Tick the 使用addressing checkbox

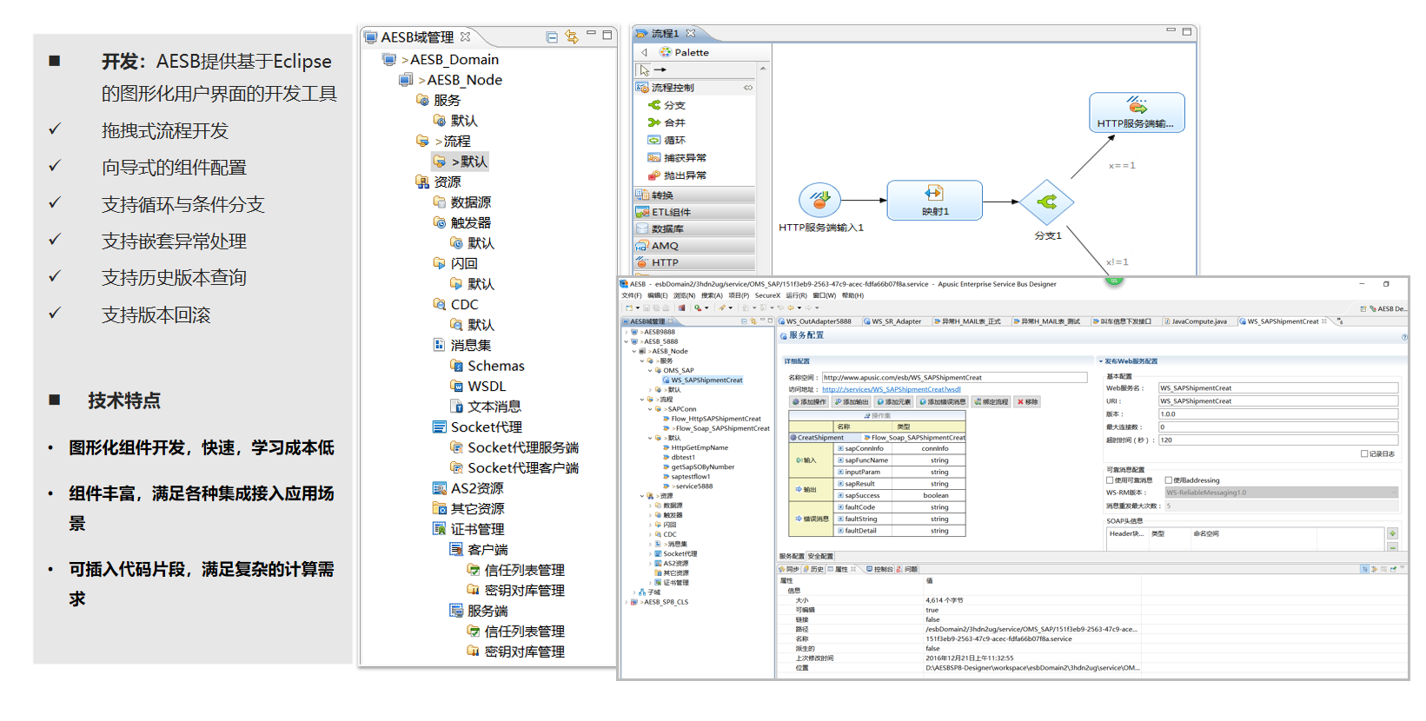click(x=1169, y=480)
